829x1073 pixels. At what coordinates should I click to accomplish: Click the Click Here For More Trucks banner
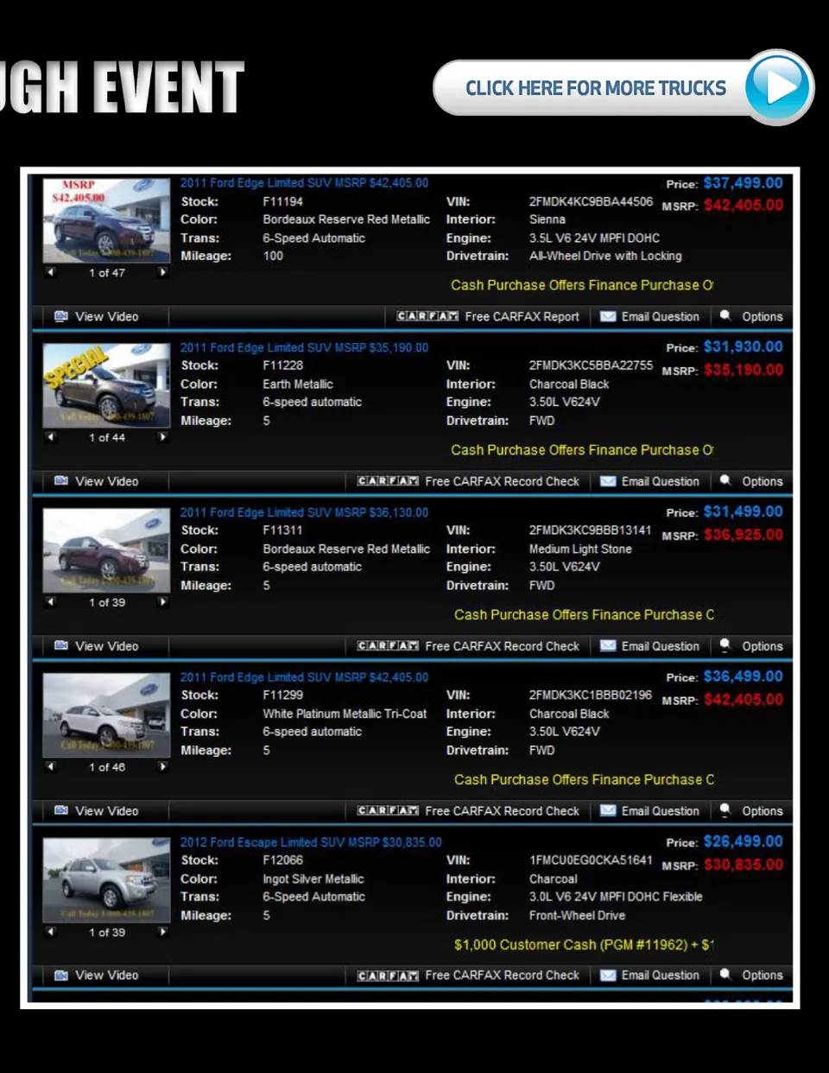(595, 88)
